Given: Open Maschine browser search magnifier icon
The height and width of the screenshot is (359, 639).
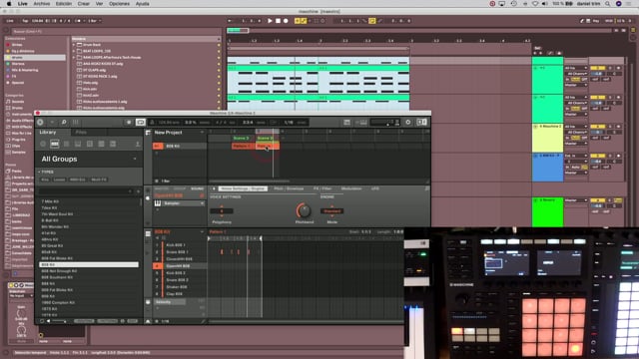Looking at the screenshot, I should tap(64, 122).
